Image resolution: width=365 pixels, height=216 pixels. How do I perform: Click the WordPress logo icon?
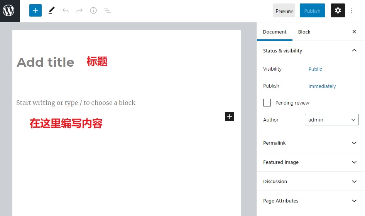[x=8, y=11]
